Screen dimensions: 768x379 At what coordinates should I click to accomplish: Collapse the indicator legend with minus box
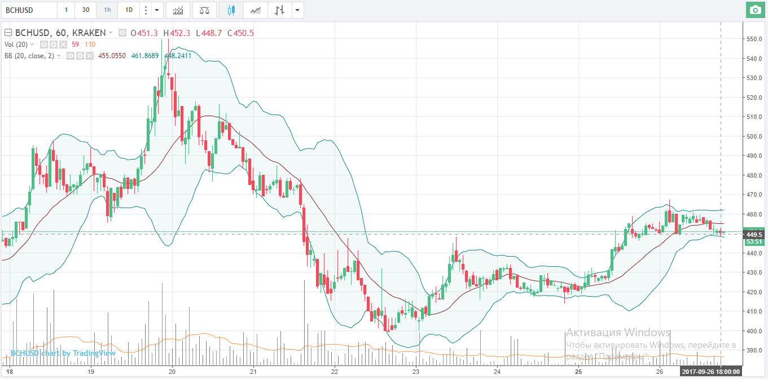click(x=7, y=33)
